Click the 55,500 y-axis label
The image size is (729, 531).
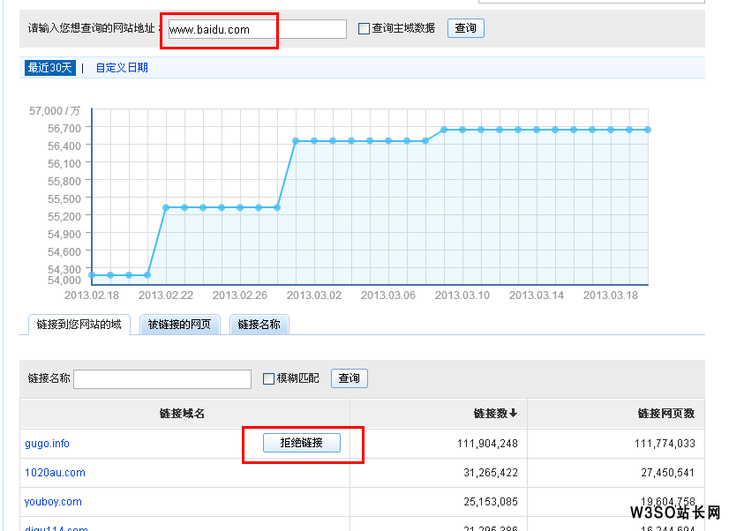pos(64,198)
